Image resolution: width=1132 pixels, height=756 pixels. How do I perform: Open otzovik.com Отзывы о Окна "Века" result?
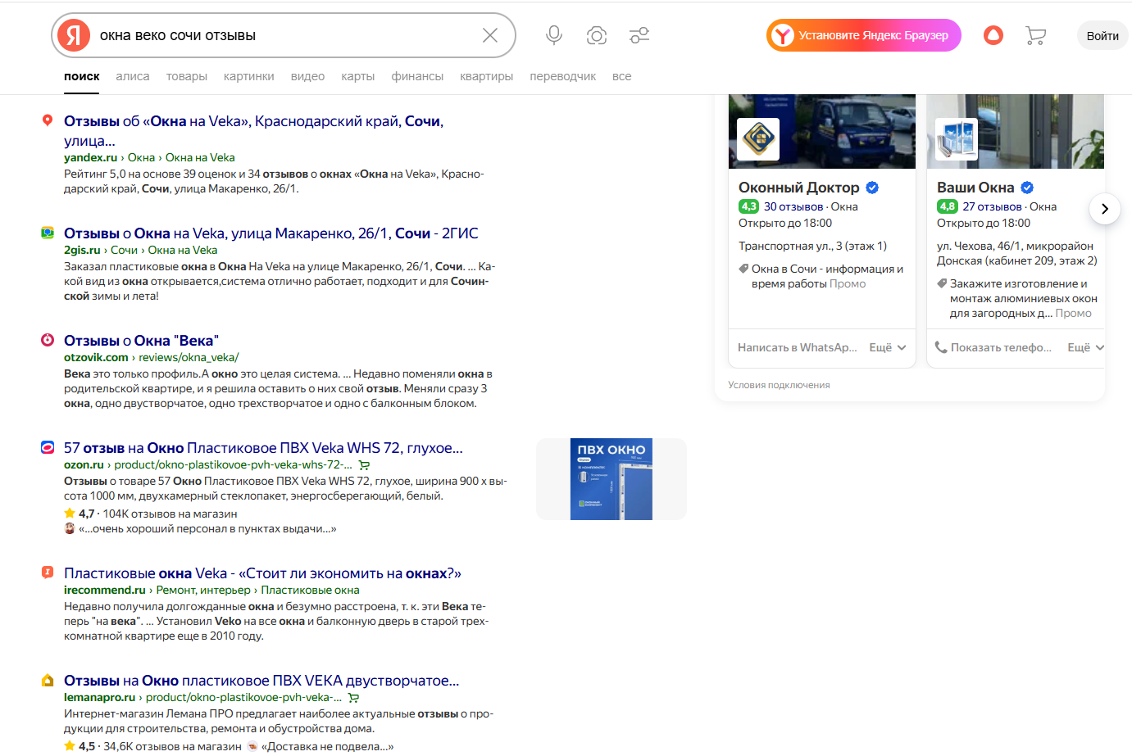(141, 341)
